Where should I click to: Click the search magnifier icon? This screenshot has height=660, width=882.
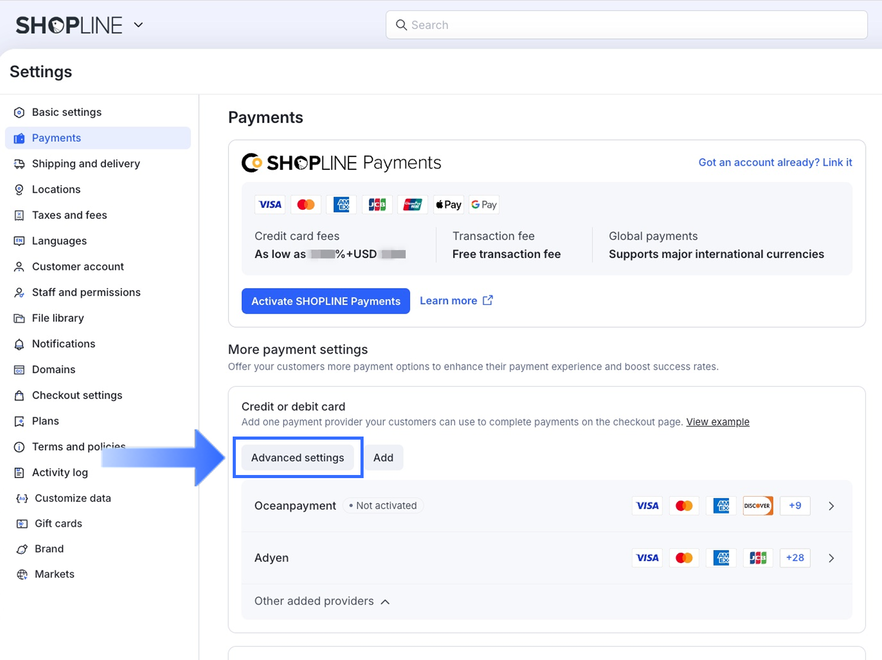[x=401, y=25]
